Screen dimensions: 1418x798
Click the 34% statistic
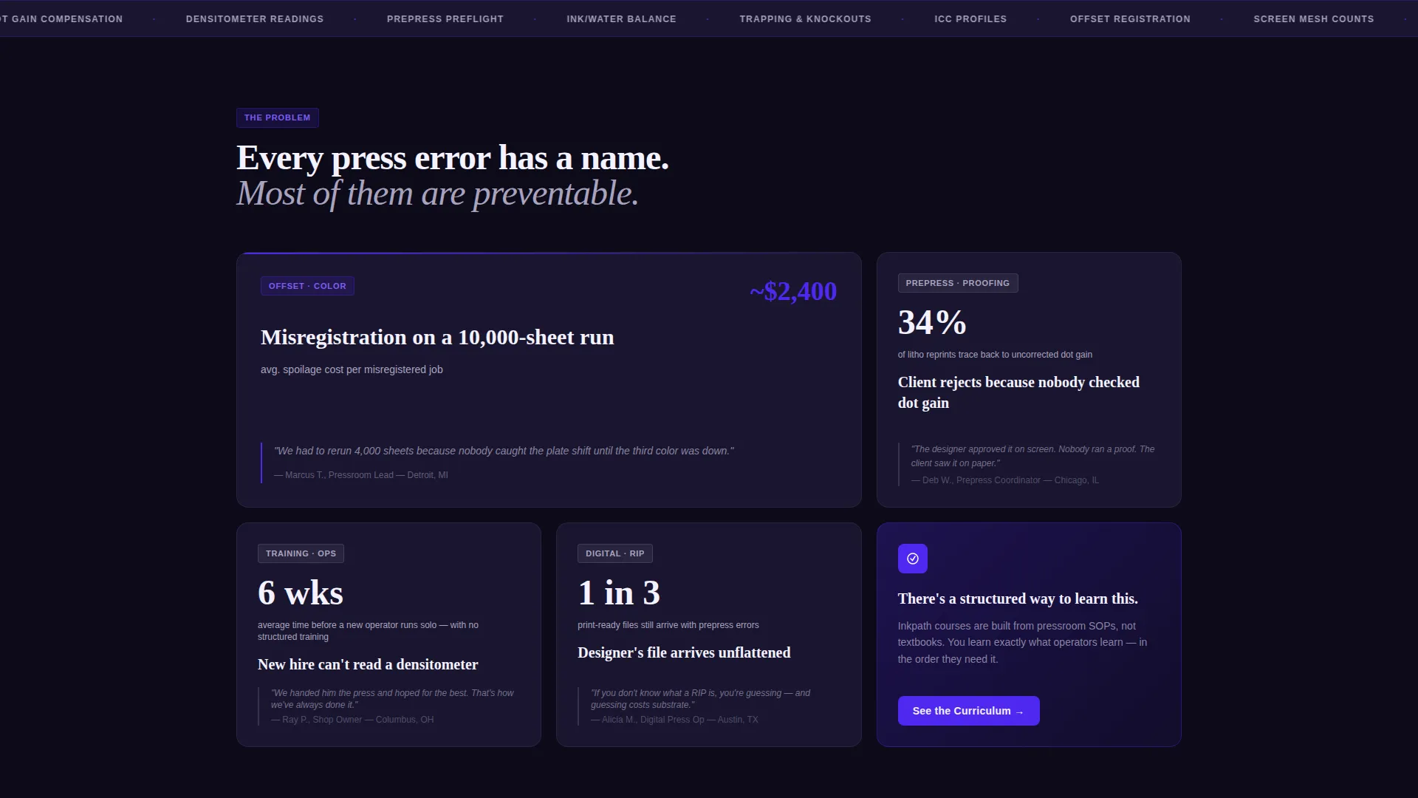point(932,322)
